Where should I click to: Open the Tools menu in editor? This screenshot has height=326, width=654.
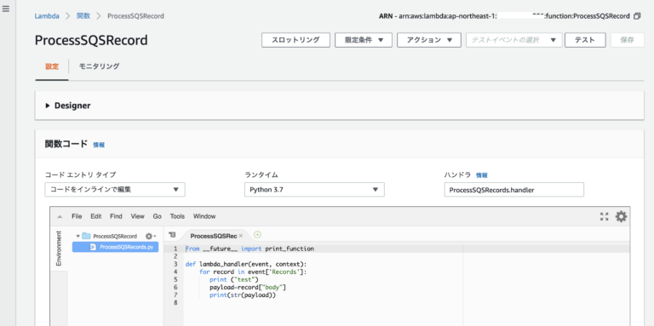point(177,216)
